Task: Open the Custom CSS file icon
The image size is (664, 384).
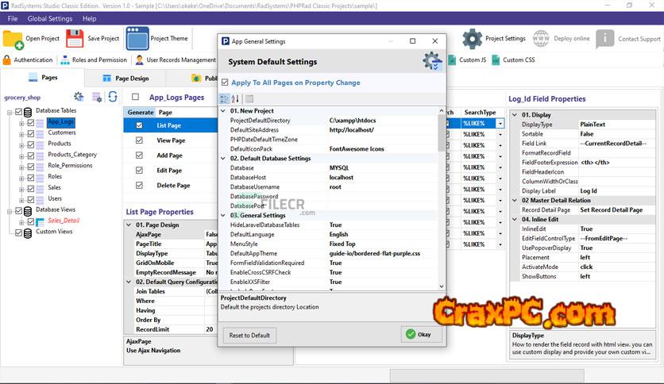Action: pos(496,60)
